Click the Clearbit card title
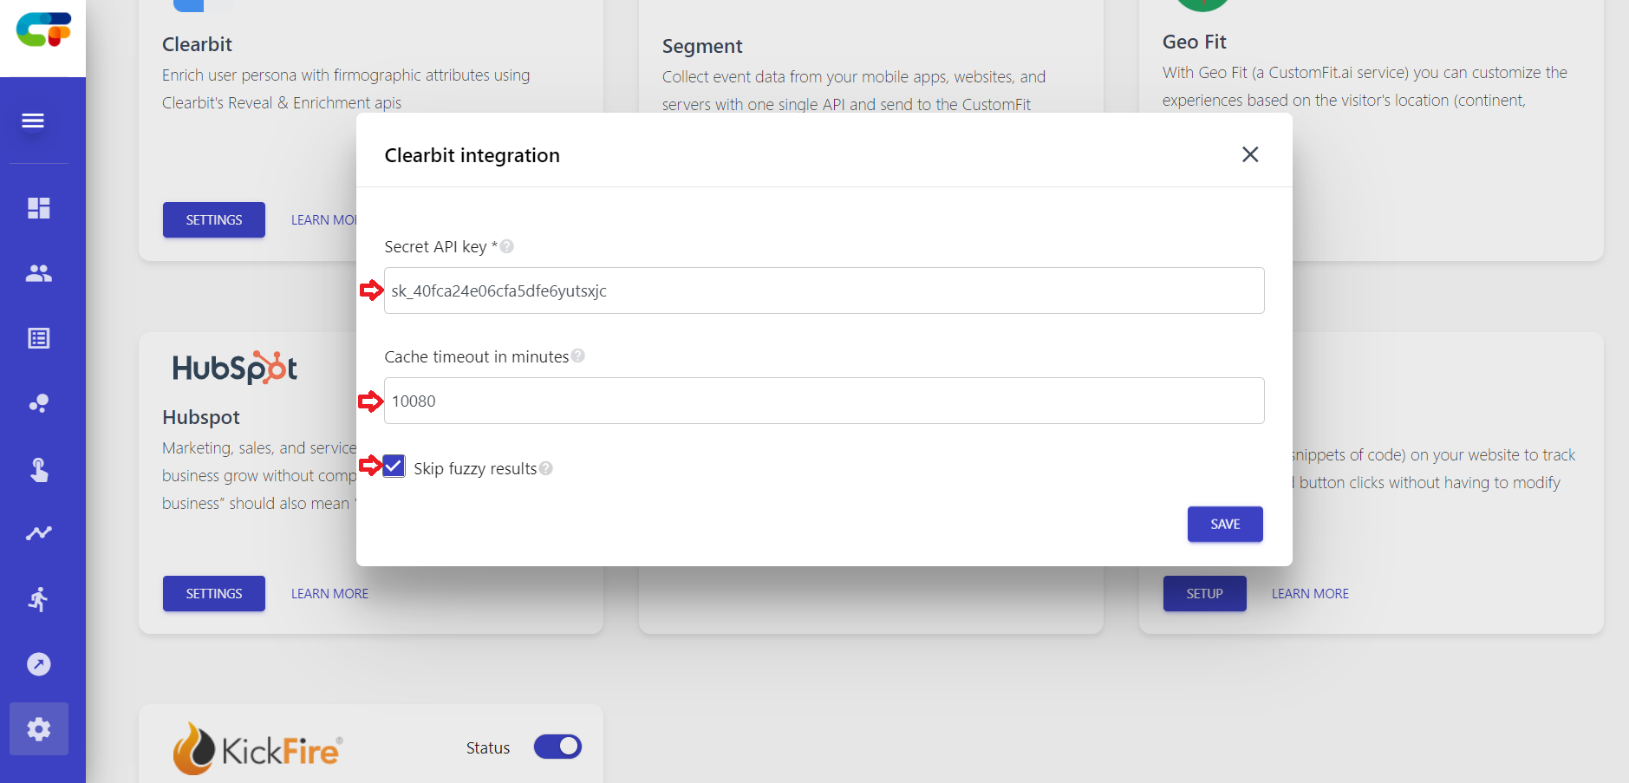Screen dimensions: 1629x783 click(x=197, y=44)
